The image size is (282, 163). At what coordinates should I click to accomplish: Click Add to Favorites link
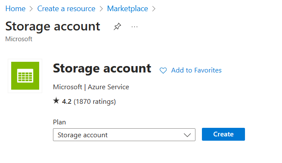click(x=196, y=70)
